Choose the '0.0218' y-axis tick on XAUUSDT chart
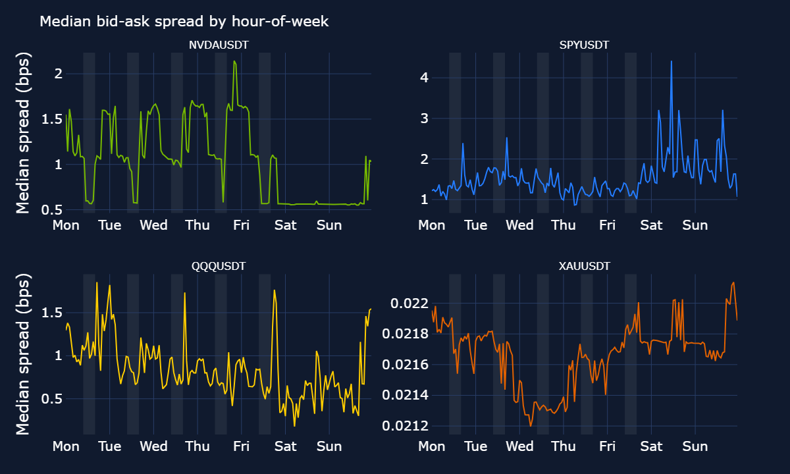 [406, 334]
